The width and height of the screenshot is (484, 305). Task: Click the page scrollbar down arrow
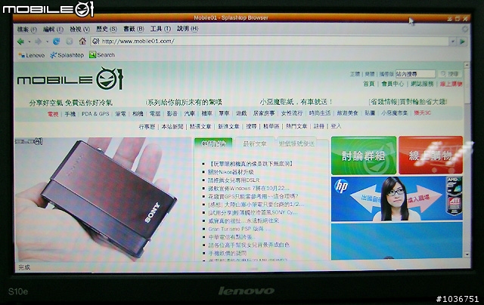467,254
